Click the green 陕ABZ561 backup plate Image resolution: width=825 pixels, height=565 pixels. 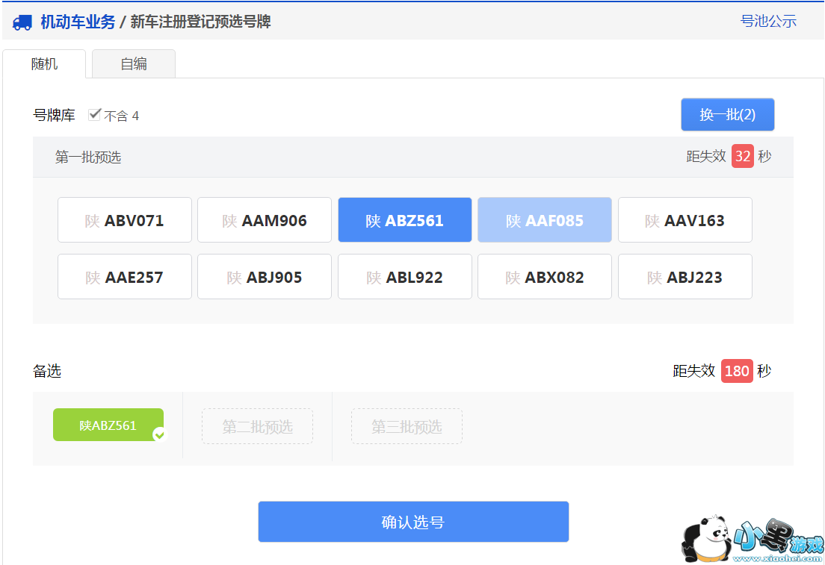click(x=108, y=425)
